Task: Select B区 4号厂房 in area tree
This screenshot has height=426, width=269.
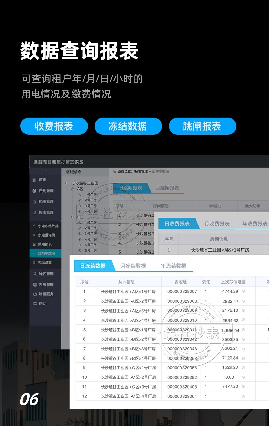Action: (91, 239)
